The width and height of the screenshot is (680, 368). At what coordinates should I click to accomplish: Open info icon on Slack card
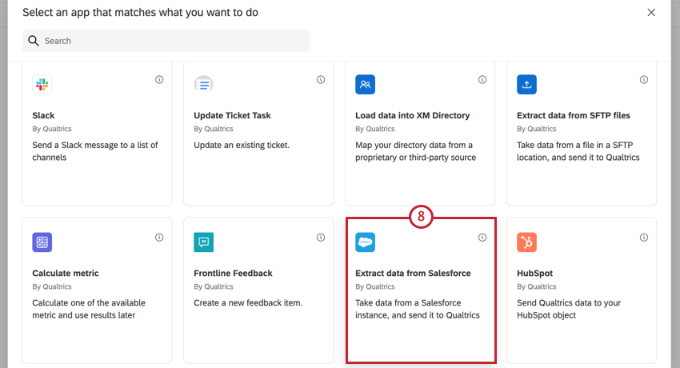159,80
